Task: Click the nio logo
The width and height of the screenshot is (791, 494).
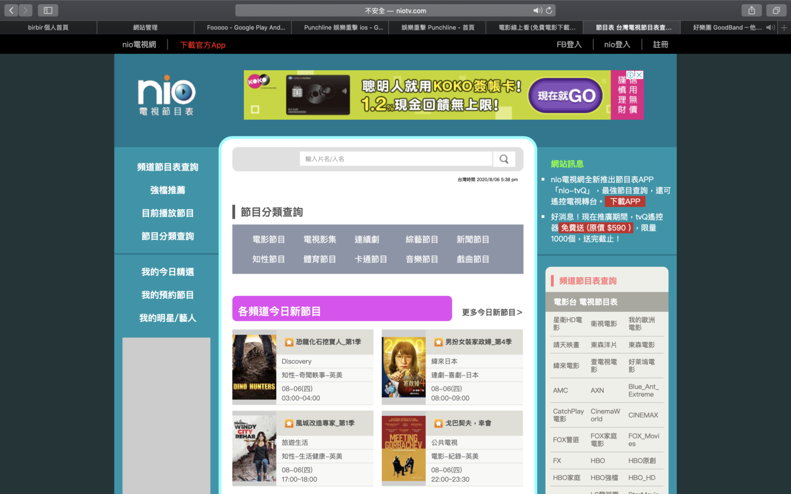Action: pos(166,95)
